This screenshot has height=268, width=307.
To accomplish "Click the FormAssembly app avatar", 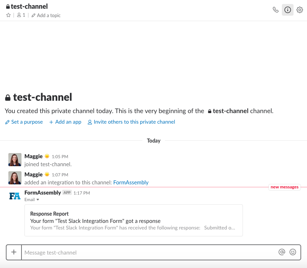I will click(x=15, y=196).
